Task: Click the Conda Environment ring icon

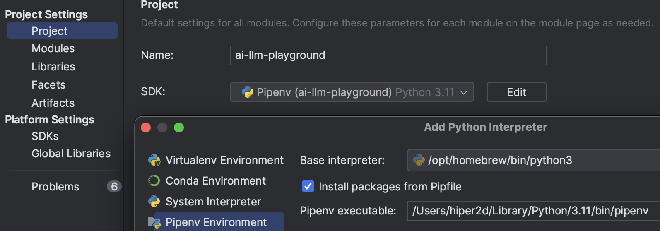Action: point(154,181)
